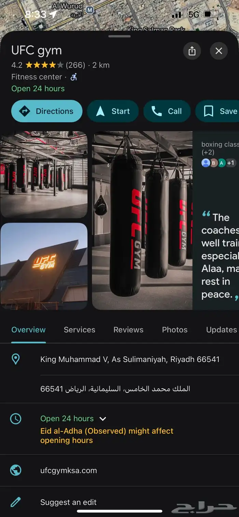
Task: Tap the wheelchair accessibility icon
Action: click(x=74, y=77)
